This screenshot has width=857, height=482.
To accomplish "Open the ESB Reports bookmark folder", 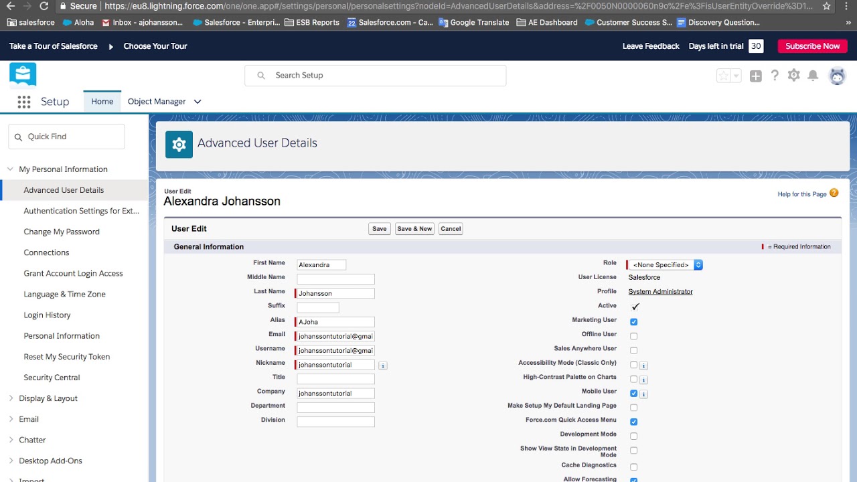I will point(312,22).
